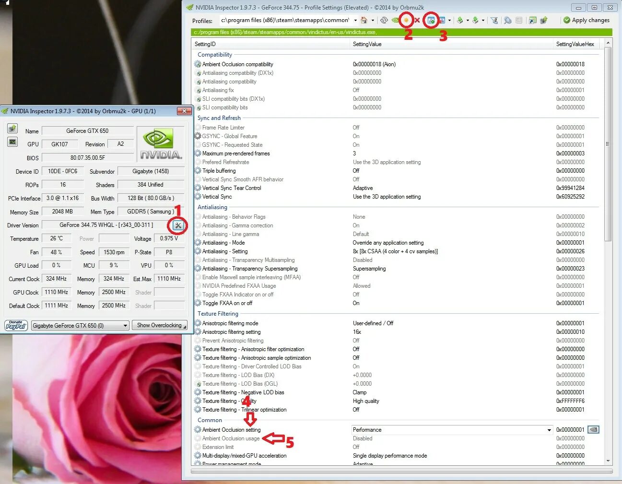Image resolution: width=622 pixels, height=484 pixels.
Task: Select Multi-display/mixed-GPU acceleration row
Action: click(397, 456)
